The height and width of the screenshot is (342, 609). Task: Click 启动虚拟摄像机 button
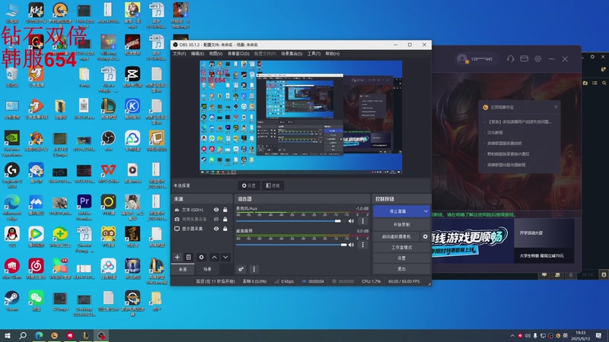(x=397, y=236)
